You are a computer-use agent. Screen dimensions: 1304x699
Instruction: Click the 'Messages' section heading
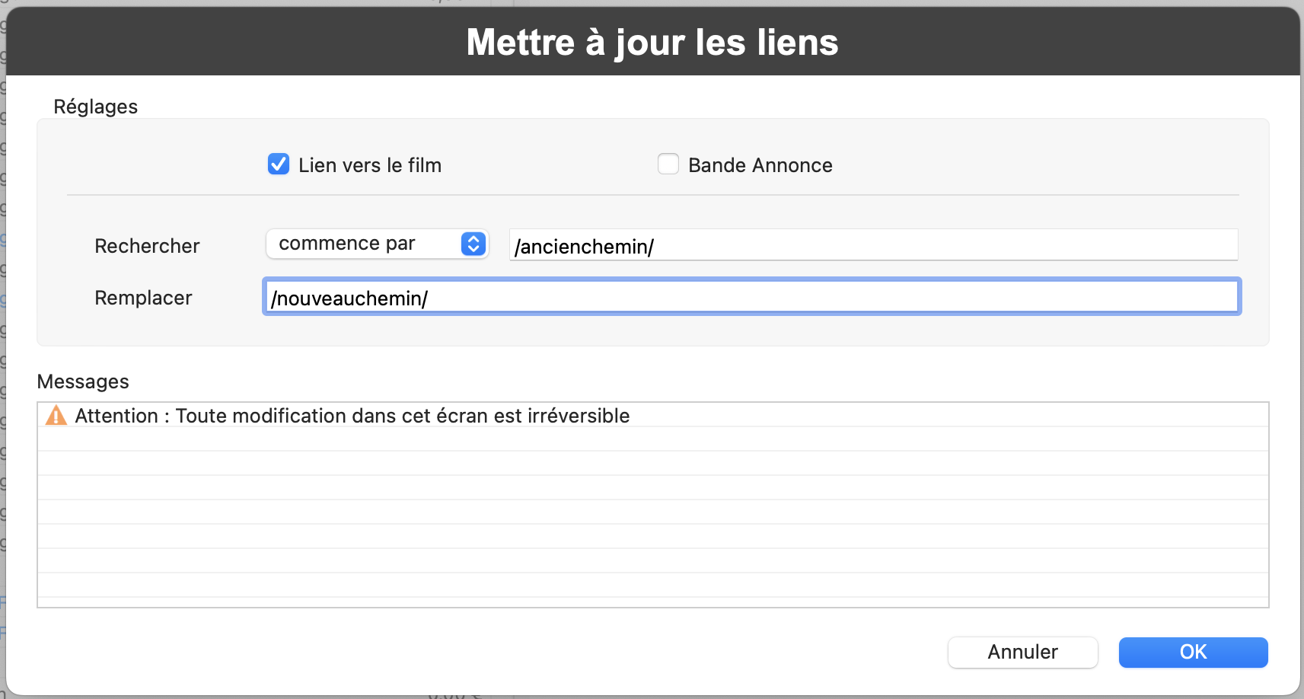(83, 381)
